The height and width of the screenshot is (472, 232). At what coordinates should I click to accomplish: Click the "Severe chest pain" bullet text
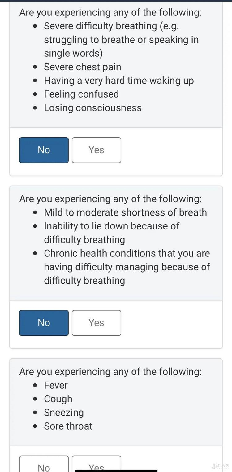pyautogui.click(x=82, y=67)
